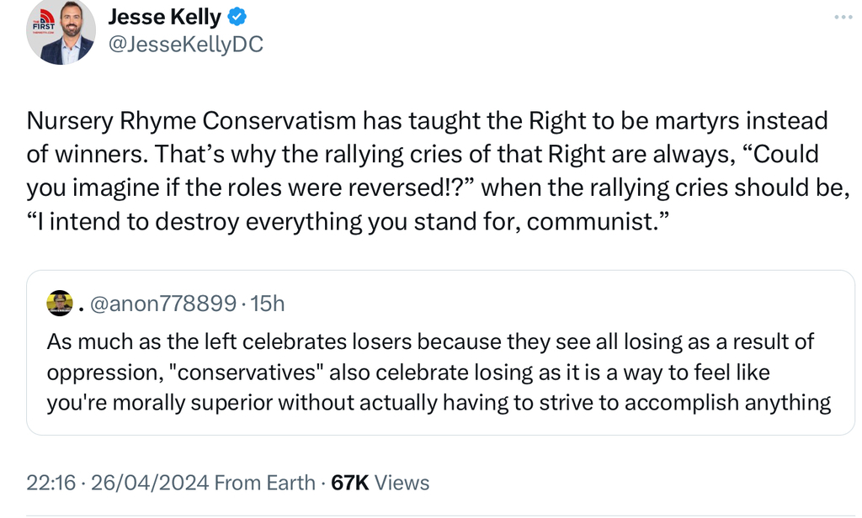Click the 22:16 post time
This screenshot has height=518, width=862.
51,483
